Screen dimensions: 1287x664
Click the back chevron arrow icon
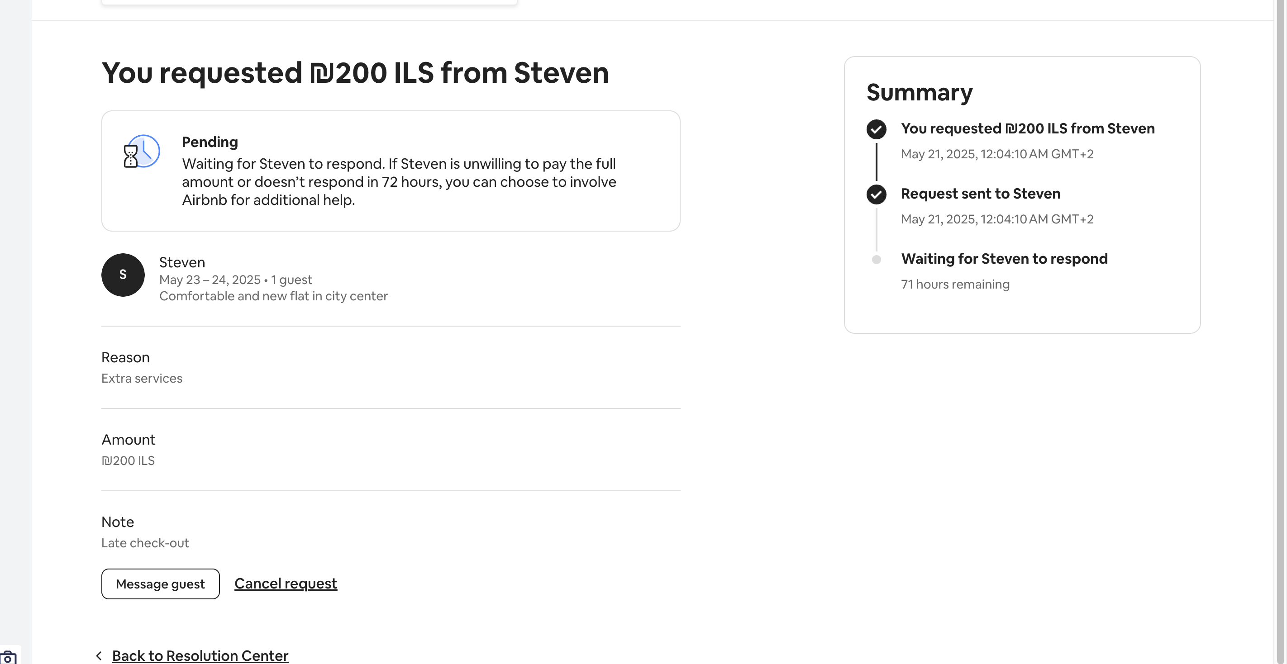[x=99, y=655]
